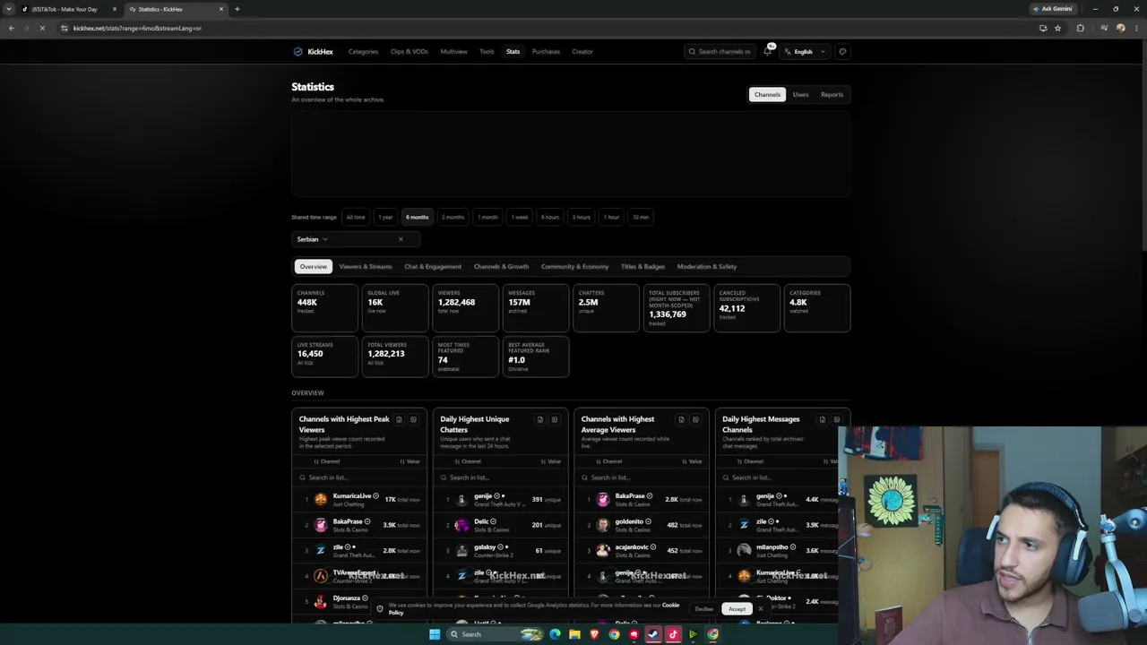1147x645 pixels.
Task: Sort Unique Chatters list by Value
Action: point(551,461)
